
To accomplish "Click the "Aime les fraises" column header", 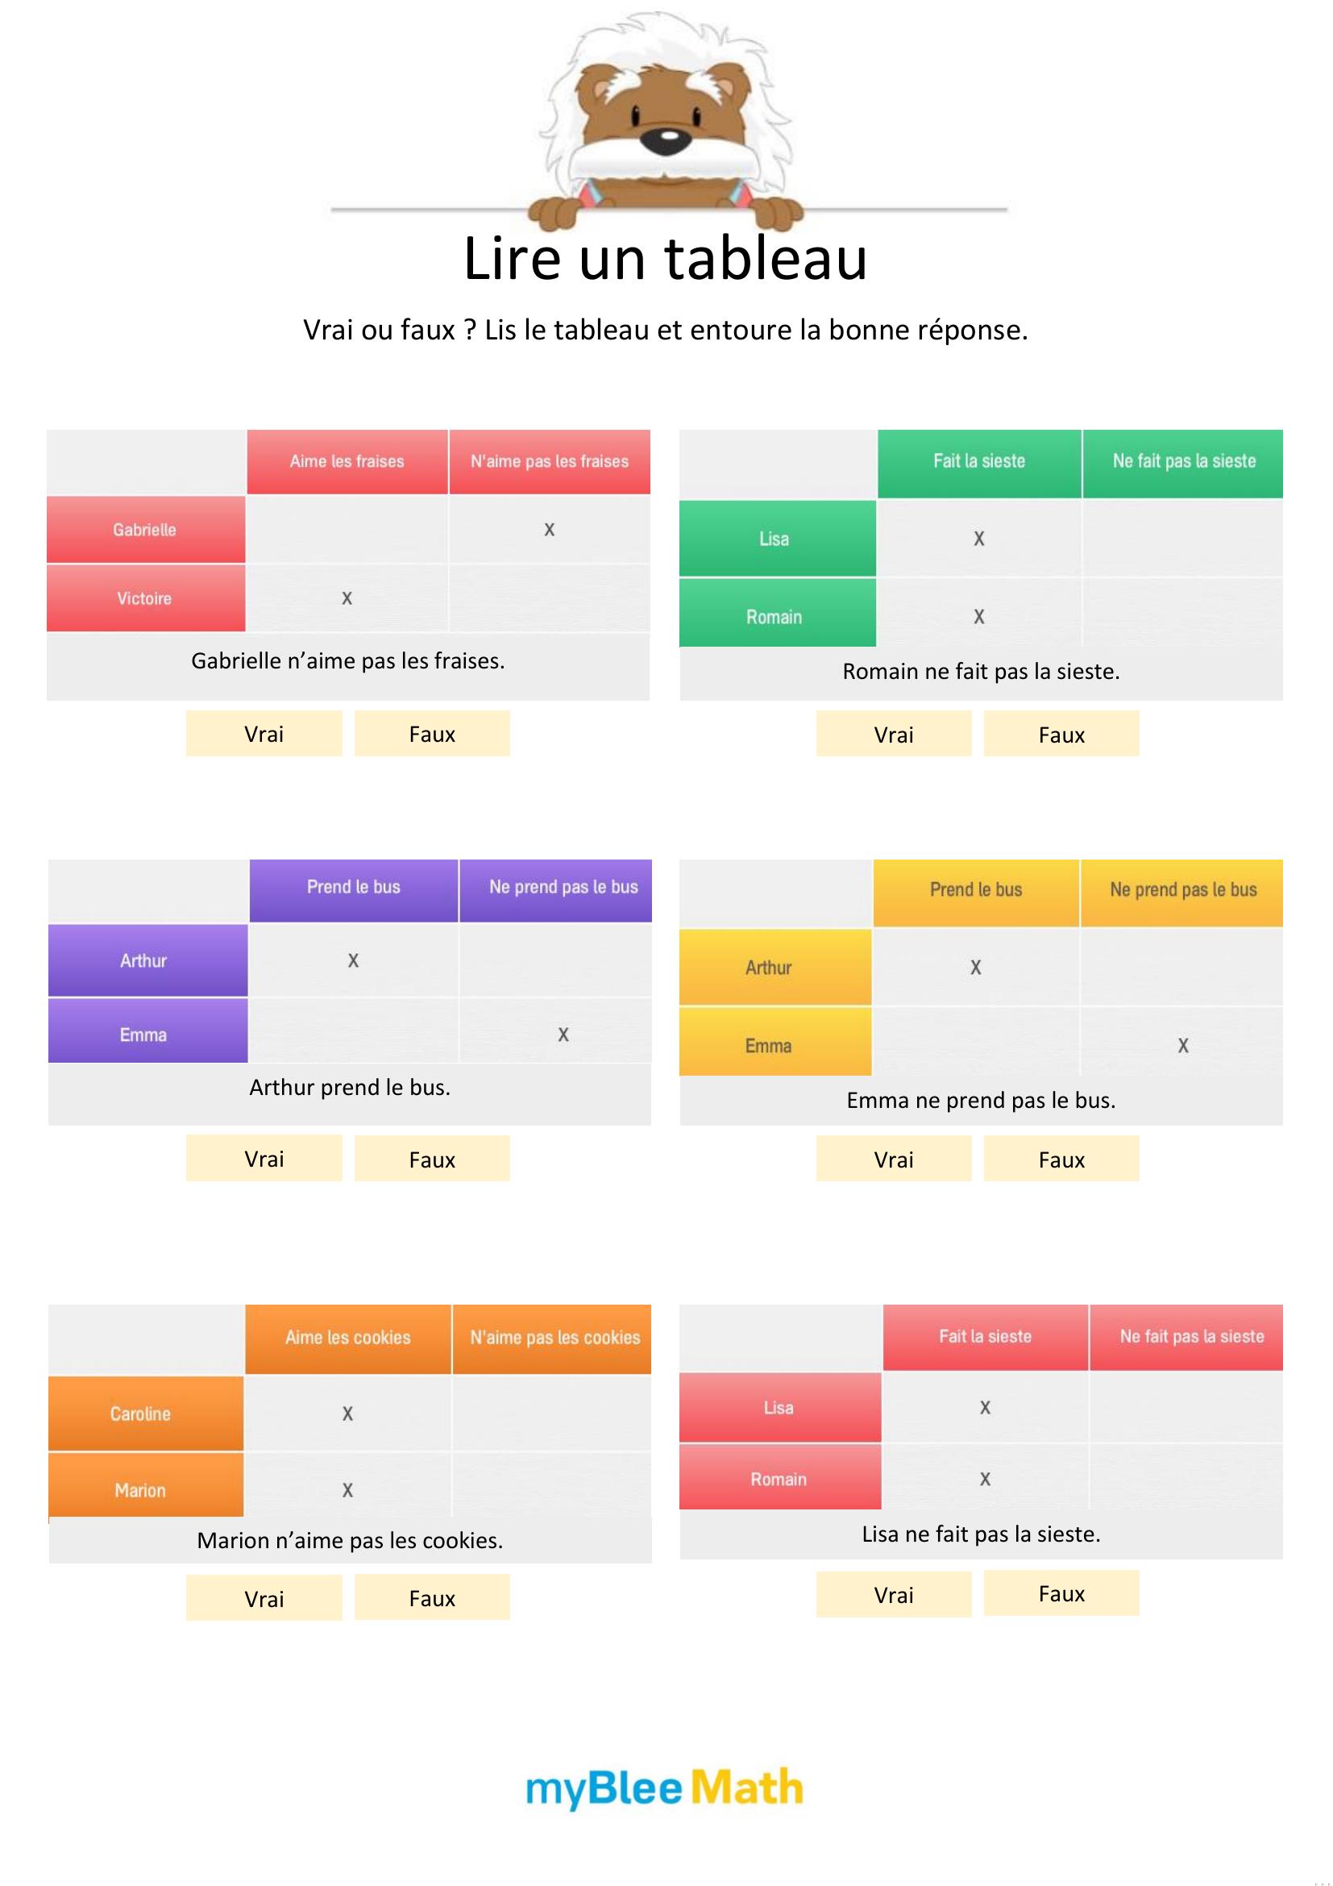I will click(347, 462).
